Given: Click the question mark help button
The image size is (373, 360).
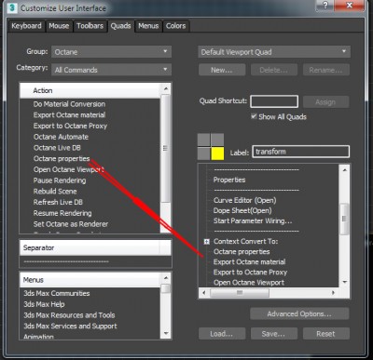Looking at the screenshot, I should [325, 6].
